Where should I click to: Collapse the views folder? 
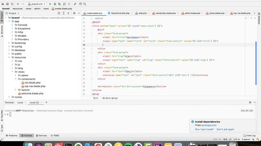[13, 72]
